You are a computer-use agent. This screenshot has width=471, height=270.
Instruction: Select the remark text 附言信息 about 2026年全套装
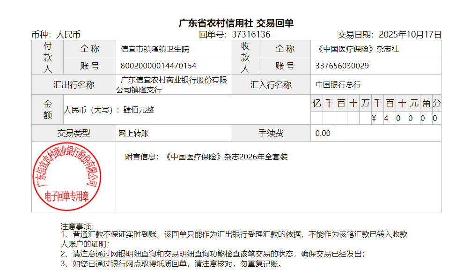click(206, 157)
